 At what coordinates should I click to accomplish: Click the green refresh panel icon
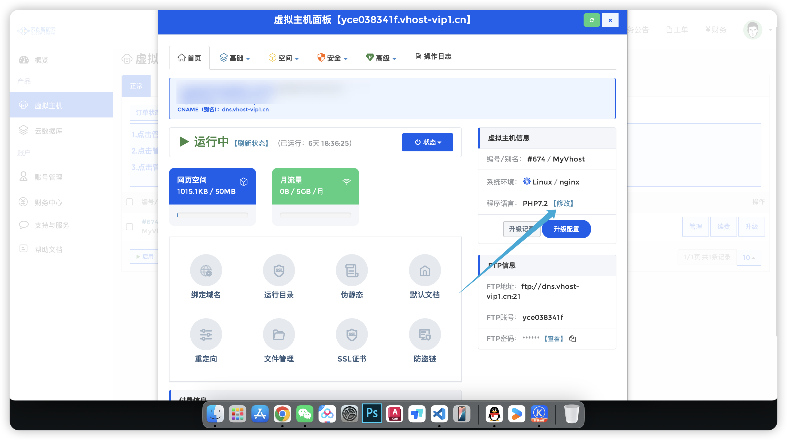[592, 20]
